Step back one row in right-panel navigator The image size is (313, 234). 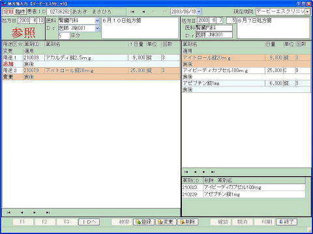195,172
